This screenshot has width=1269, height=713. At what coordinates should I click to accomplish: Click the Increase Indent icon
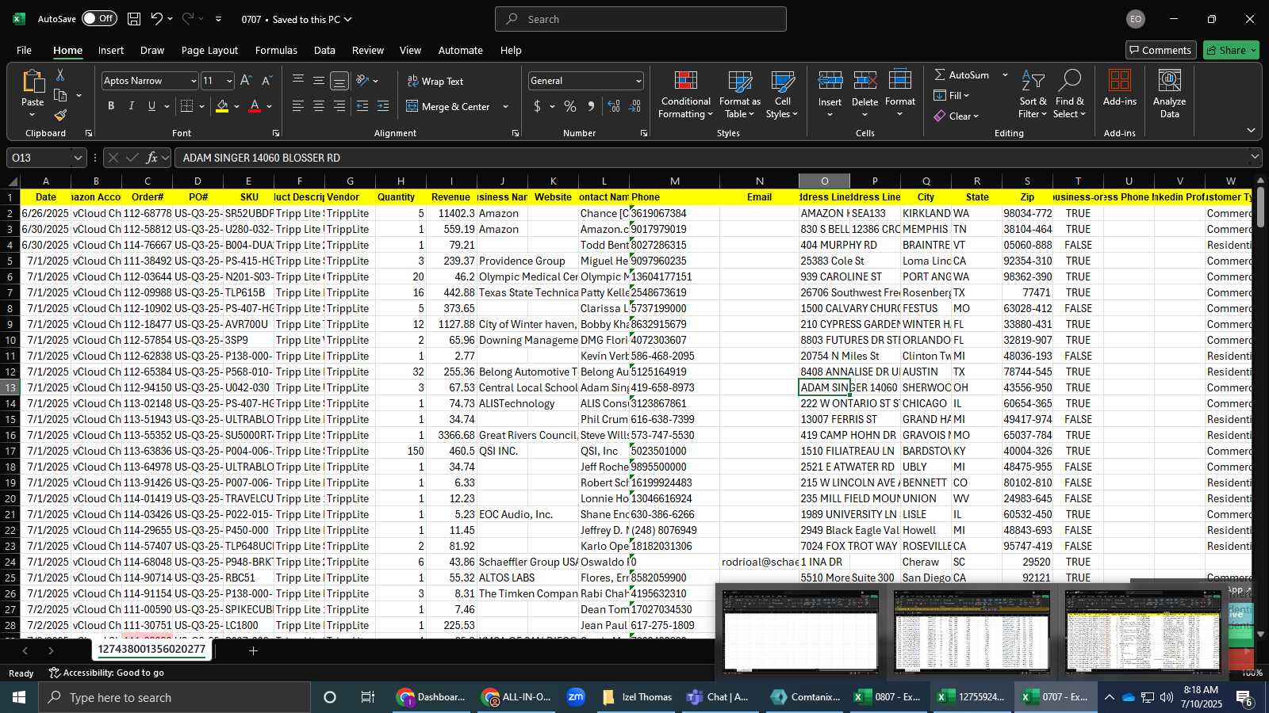pyautogui.click(x=383, y=106)
